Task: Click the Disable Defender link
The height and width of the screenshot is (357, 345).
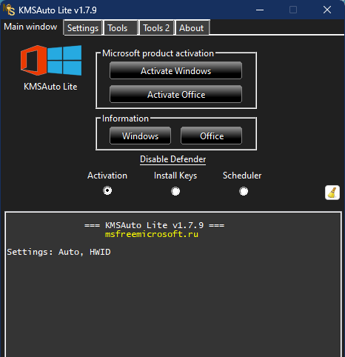Action: click(x=172, y=159)
